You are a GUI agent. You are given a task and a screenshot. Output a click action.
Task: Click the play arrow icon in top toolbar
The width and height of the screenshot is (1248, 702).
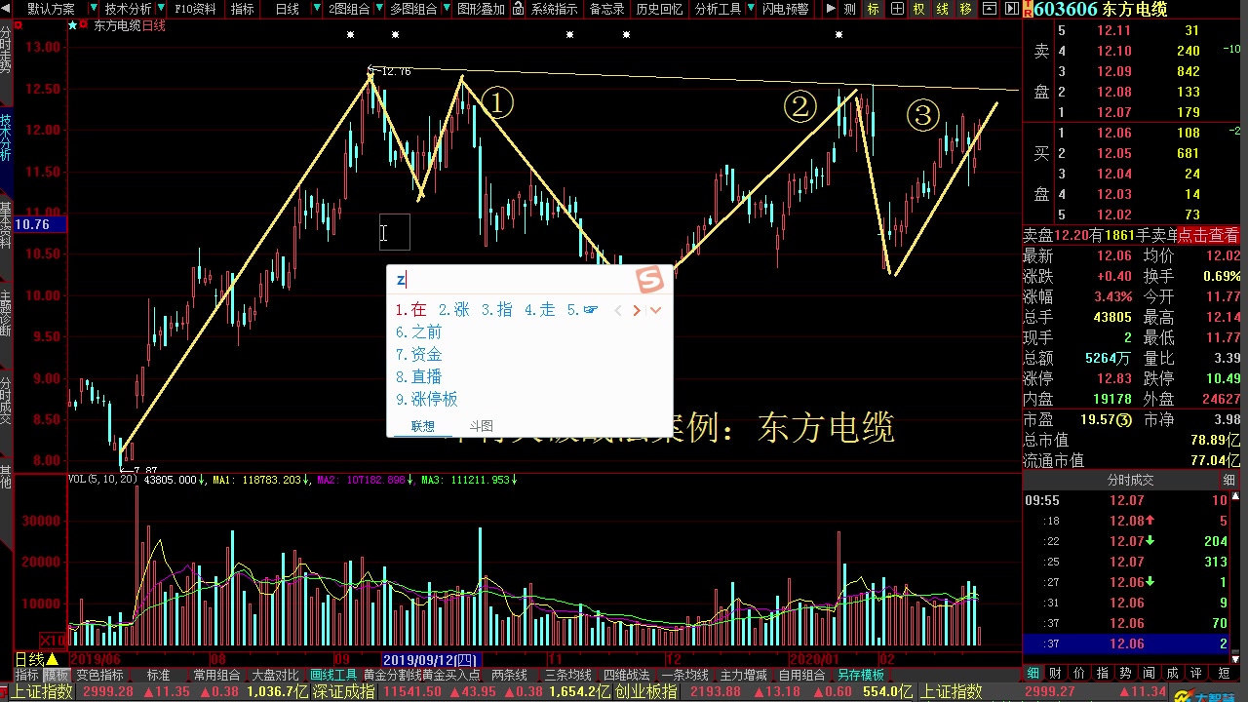831,9
